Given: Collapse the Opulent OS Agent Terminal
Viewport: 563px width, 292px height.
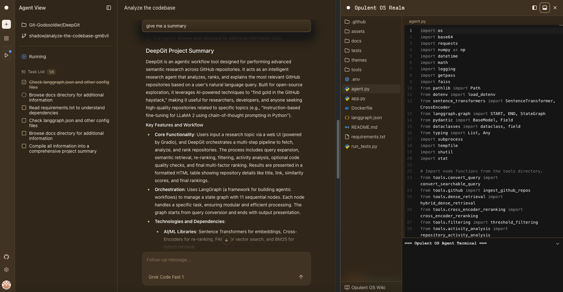Looking at the screenshot, I should coord(557,243).
